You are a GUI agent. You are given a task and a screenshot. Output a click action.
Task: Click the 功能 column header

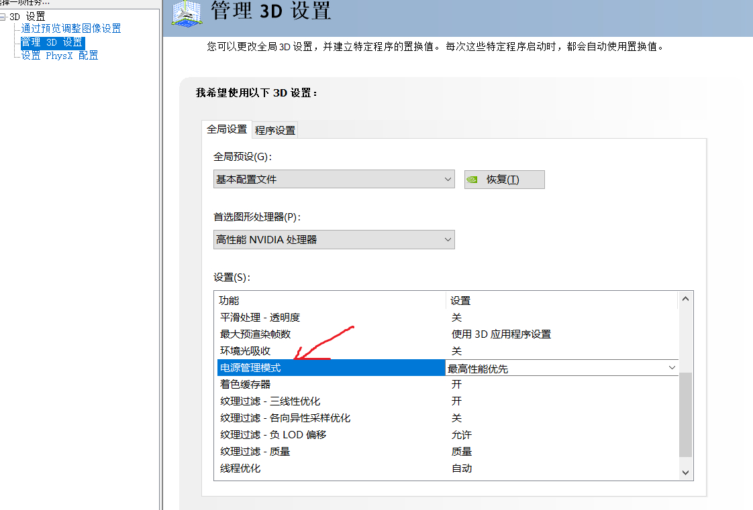[330, 300]
